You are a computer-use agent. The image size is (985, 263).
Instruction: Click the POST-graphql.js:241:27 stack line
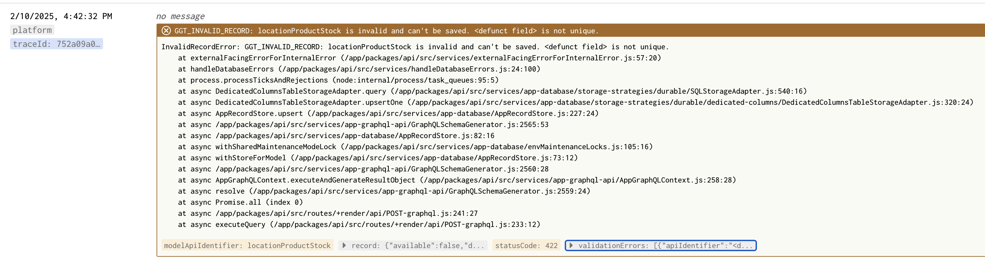click(328, 213)
